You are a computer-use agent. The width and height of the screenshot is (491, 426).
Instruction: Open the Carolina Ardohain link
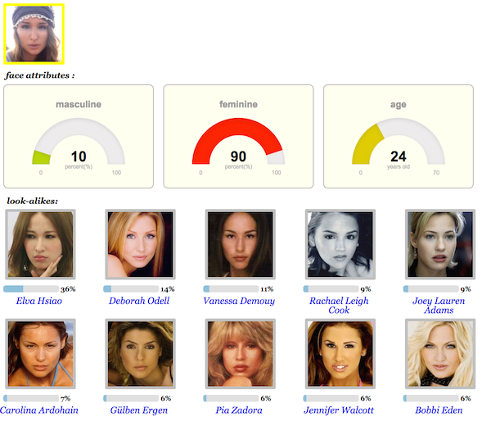pos(39,410)
